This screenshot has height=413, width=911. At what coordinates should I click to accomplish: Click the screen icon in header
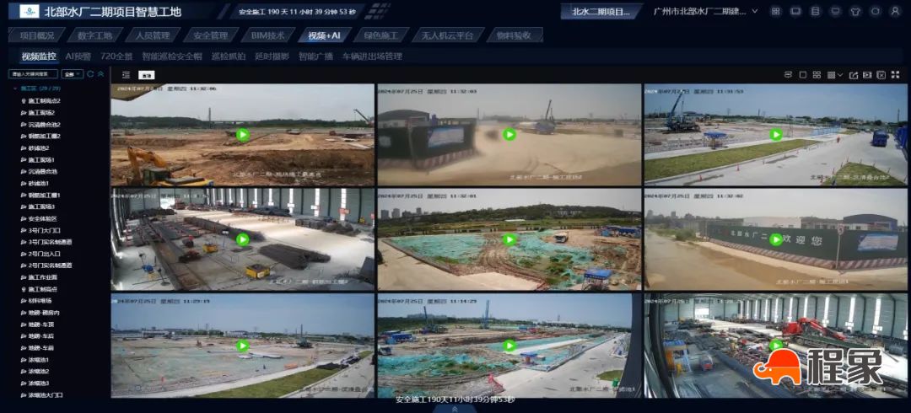point(795,11)
